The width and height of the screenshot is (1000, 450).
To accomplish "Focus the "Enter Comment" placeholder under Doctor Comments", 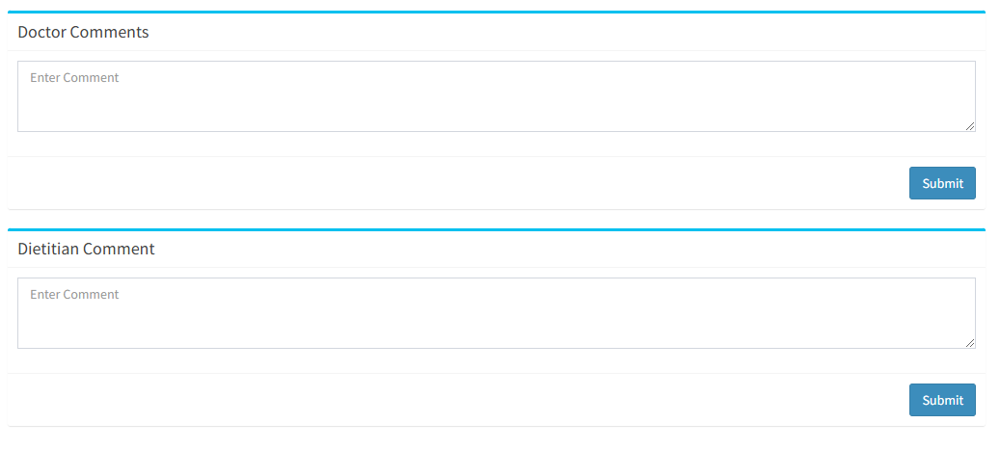I will (x=74, y=78).
